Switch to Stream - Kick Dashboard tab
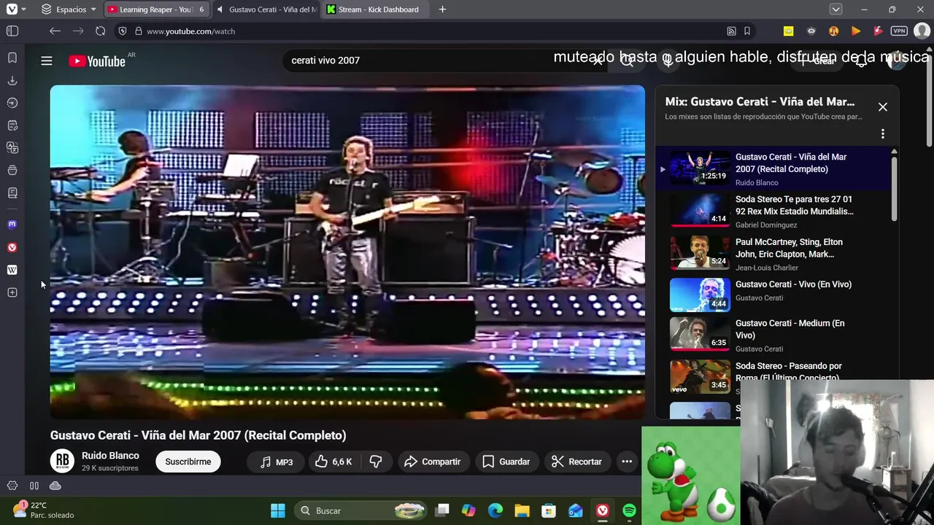The height and width of the screenshot is (525, 934). tap(376, 9)
